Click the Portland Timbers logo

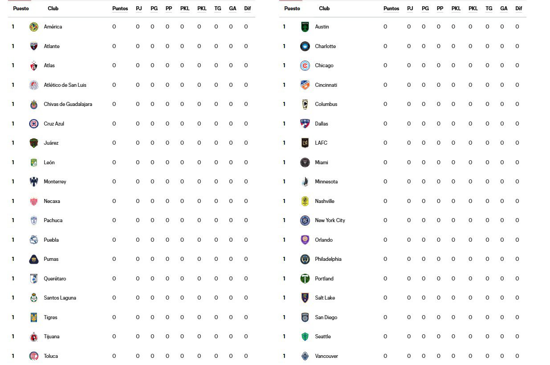(305, 279)
